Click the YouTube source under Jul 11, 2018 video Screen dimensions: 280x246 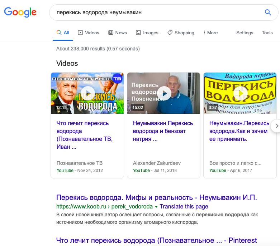tap(141, 171)
